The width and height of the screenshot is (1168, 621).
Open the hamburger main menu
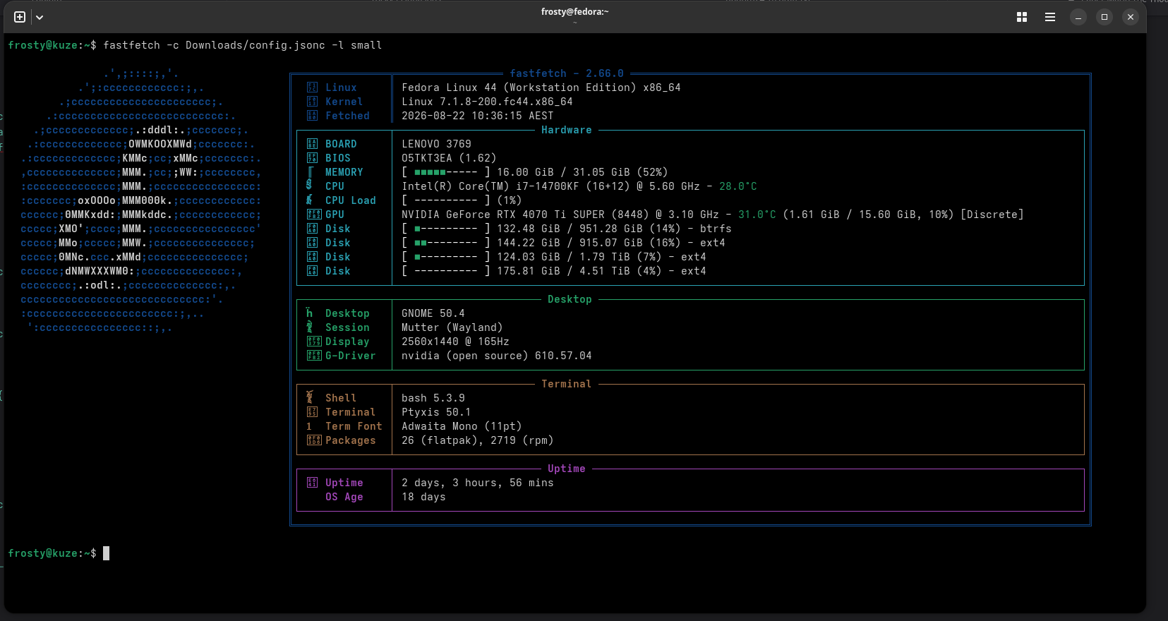[1050, 17]
